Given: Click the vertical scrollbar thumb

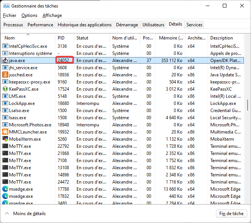Looking at the screenshot, I should click(x=248, y=105).
